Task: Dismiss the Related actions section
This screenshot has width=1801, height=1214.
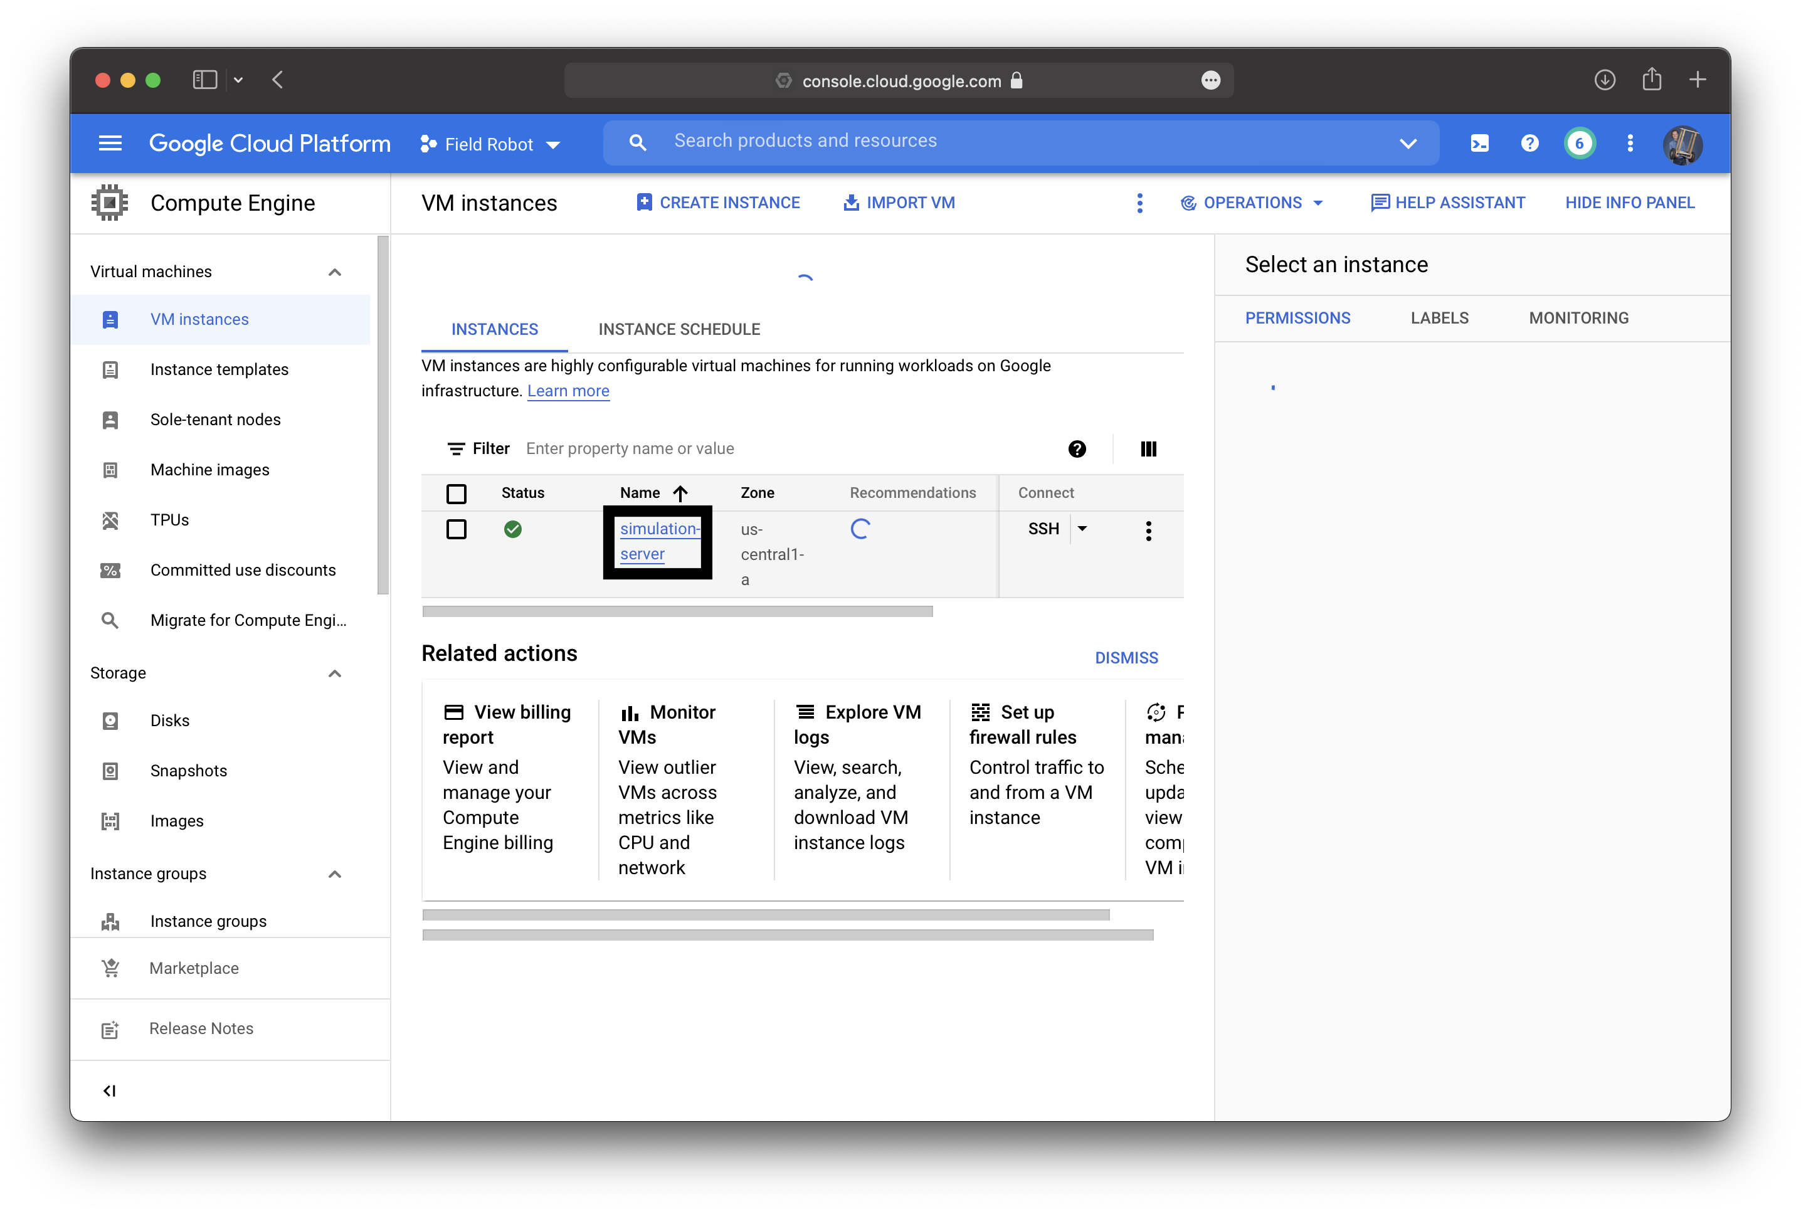Action: [1126, 658]
